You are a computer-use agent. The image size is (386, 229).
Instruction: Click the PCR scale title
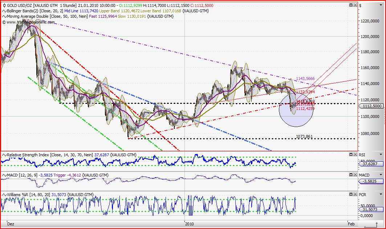click(362, 194)
